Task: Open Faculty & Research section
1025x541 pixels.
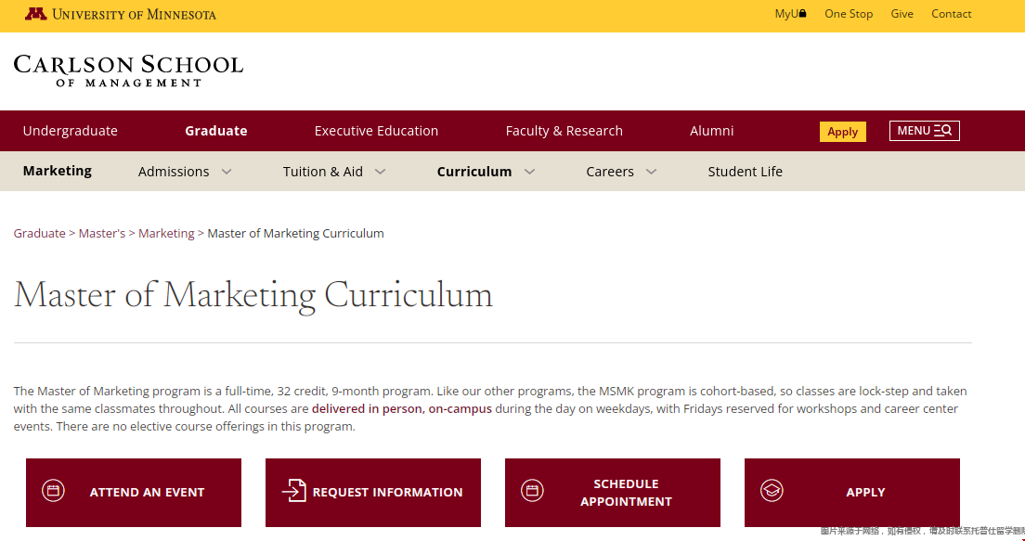Action: [564, 131]
